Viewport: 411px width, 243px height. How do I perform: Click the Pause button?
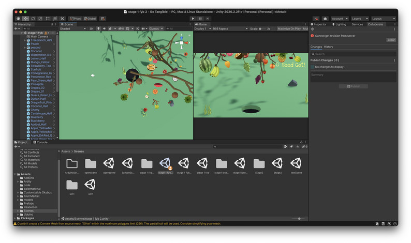tap(200, 19)
